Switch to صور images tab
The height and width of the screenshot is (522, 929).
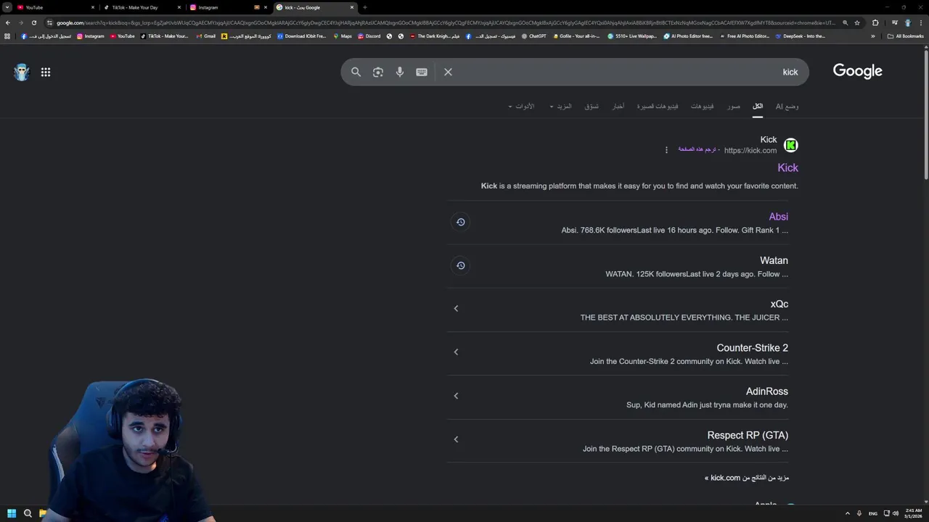(734, 107)
